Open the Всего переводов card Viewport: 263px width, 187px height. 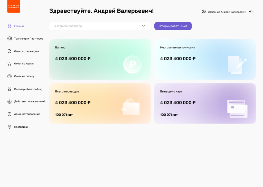click(x=100, y=103)
